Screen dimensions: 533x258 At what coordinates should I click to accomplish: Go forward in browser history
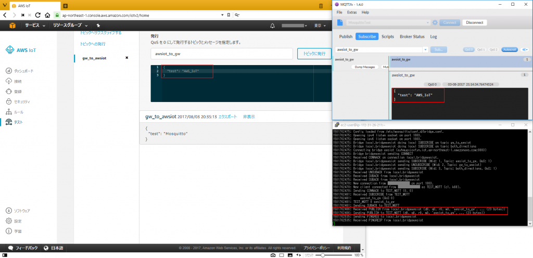pos(14,15)
